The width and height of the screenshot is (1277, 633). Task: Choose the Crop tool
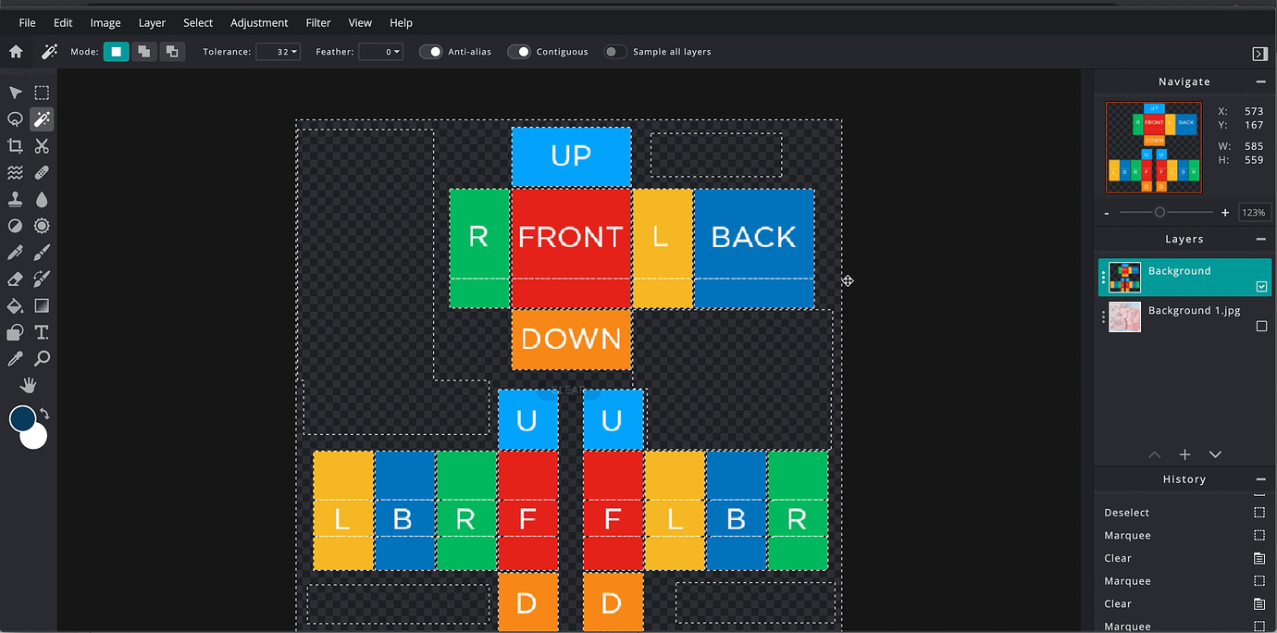pos(15,146)
